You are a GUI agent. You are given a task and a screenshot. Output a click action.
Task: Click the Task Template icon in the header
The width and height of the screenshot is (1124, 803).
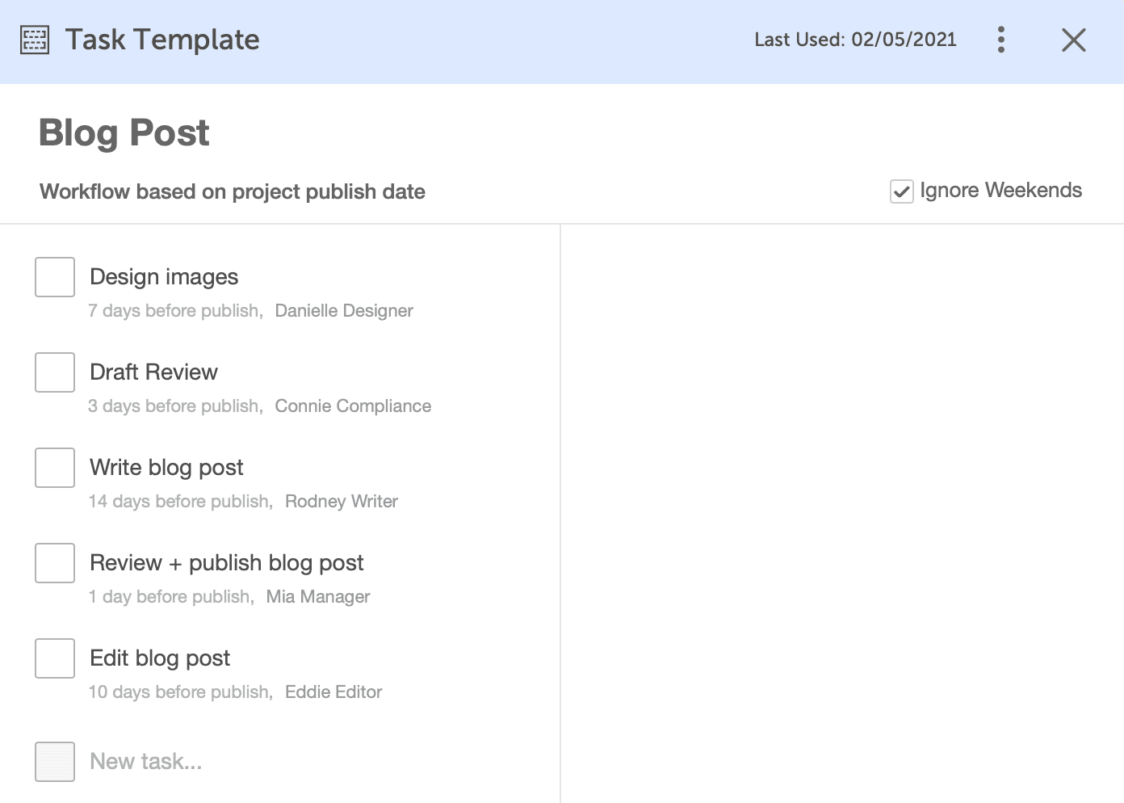34,39
